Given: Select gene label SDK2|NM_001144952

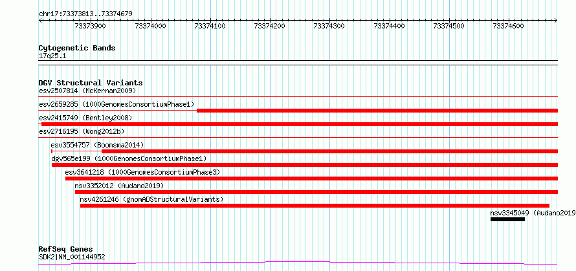Looking at the screenshot, I should [72, 257].
